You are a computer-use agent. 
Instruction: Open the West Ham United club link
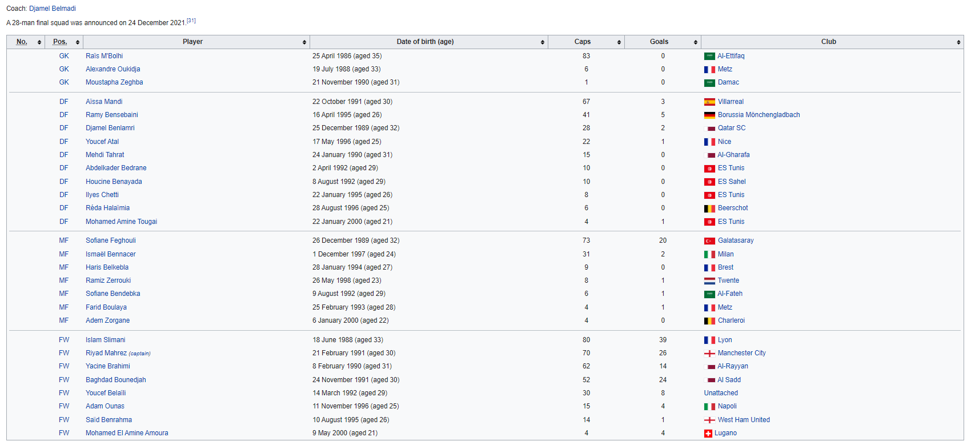click(x=744, y=420)
